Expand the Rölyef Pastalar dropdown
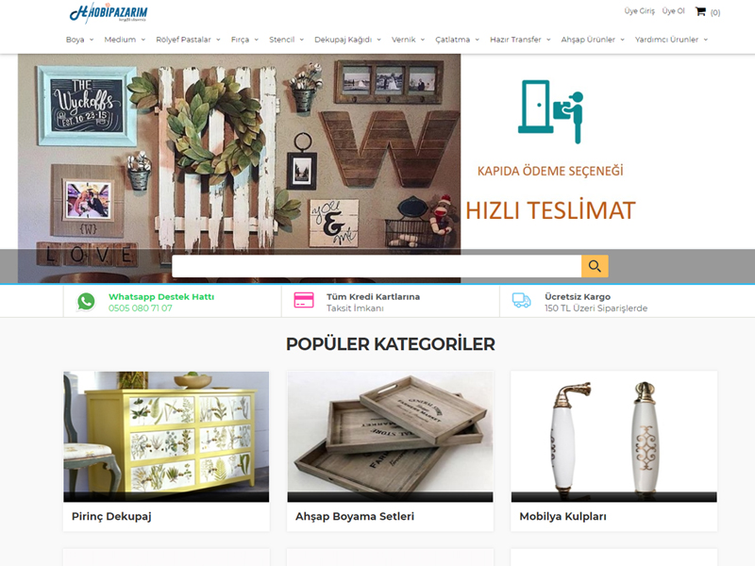Viewport: 755px width, 566px height. (x=188, y=40)
